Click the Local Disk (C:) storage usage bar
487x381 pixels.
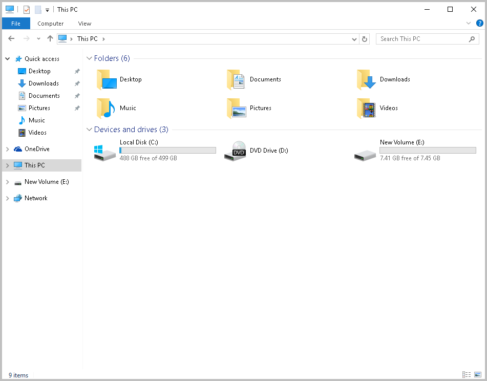click(167, 151)
